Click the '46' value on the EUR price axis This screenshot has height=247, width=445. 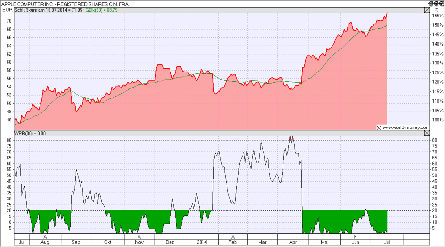coord(9,120)
